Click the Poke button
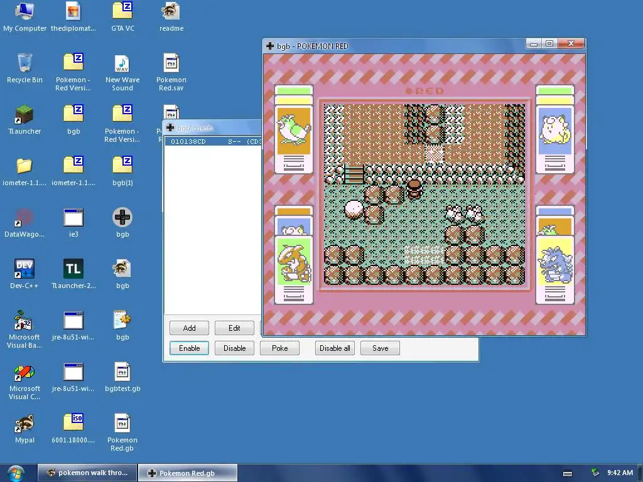This screenshot has height=482, width=643. coord(279,348)
